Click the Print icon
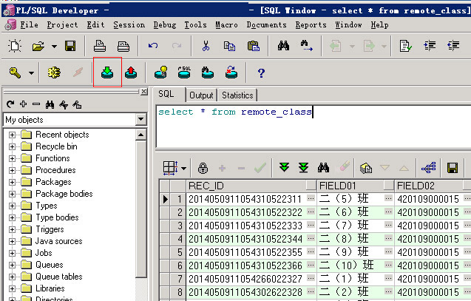Viewport: 471px width, 301px height. click(99, 46)
